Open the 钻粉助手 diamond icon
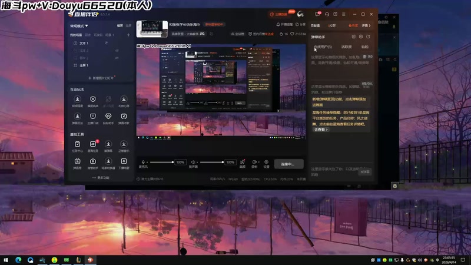 click(x=108, y=116)
